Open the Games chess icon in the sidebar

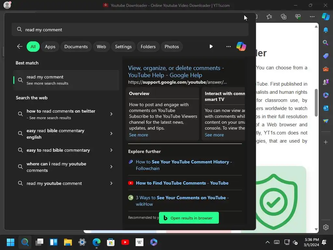[x=326, y=82]
